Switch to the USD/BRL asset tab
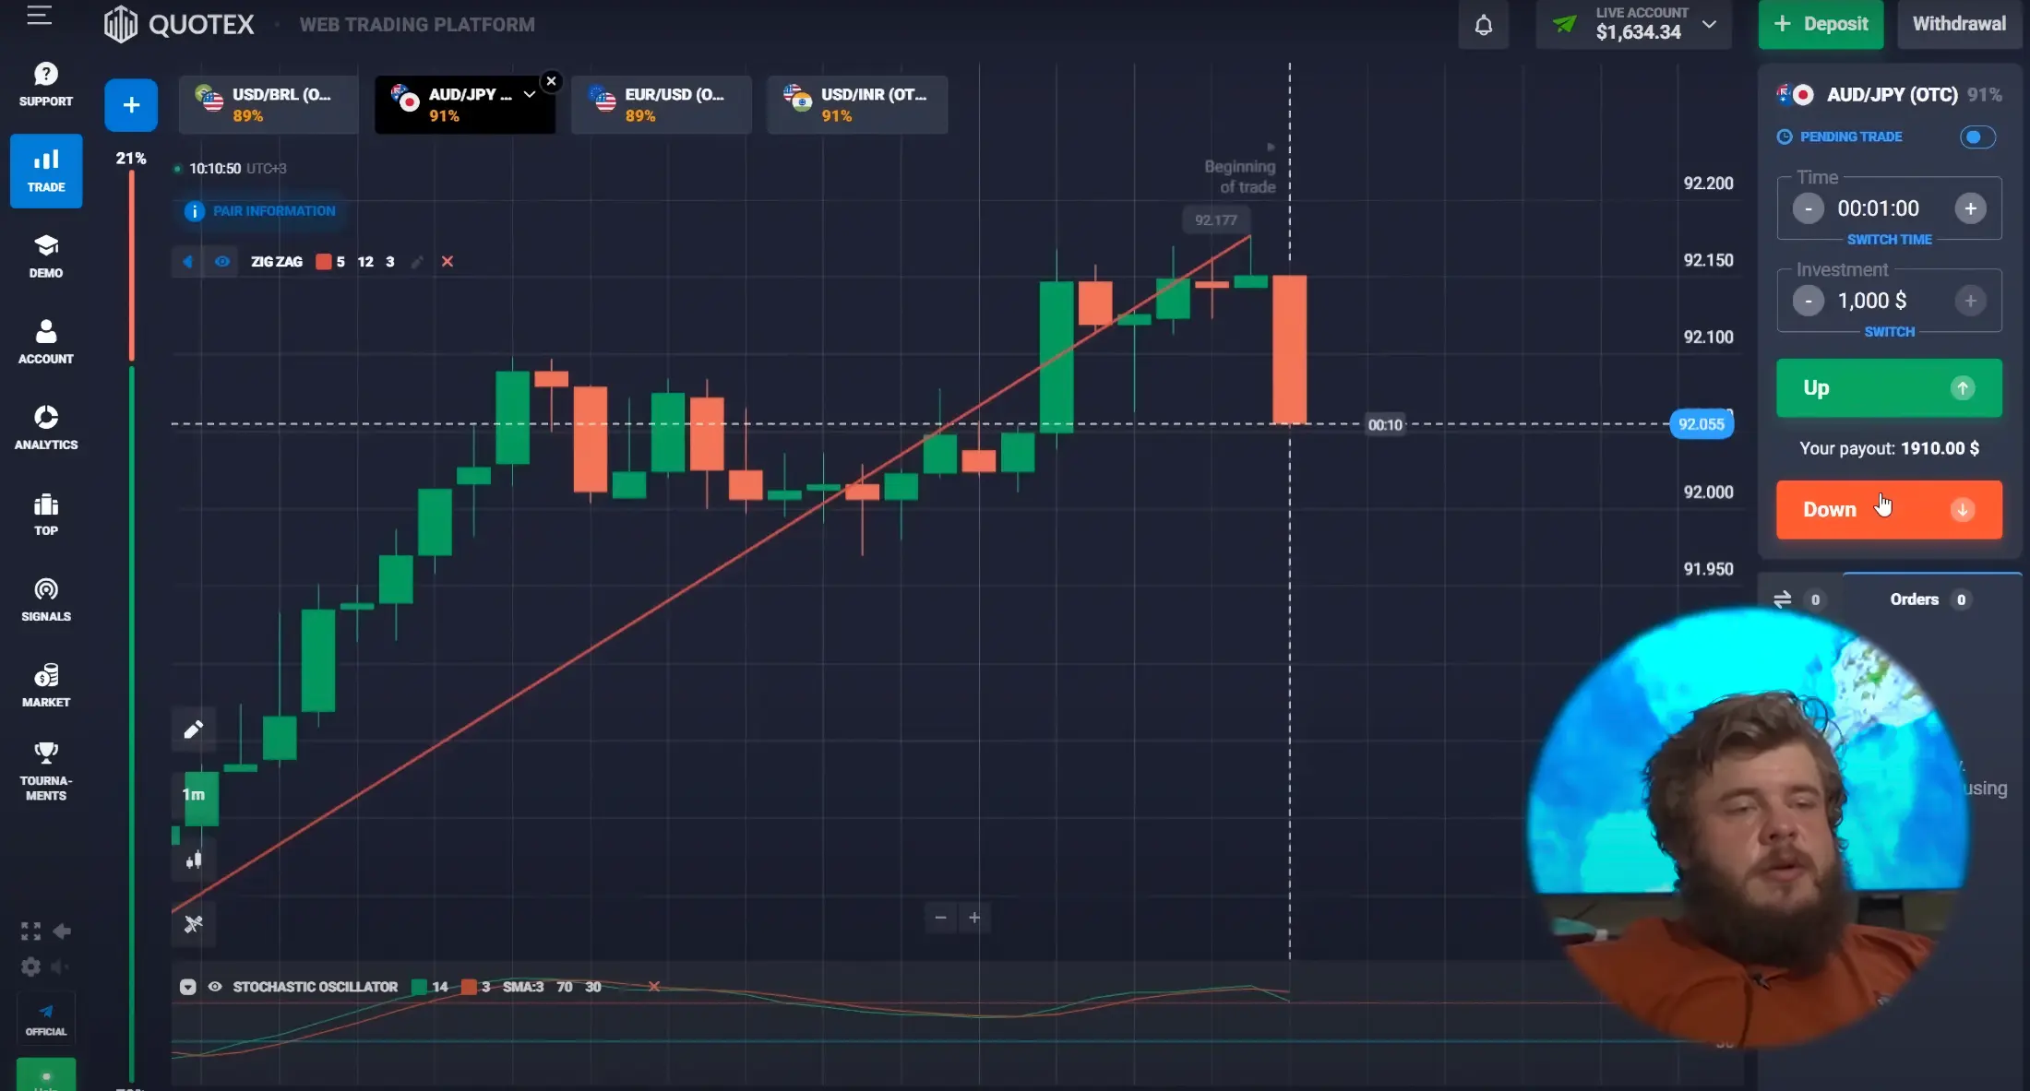Viewport: 2030px width, 1091px height. coord(269,104)
